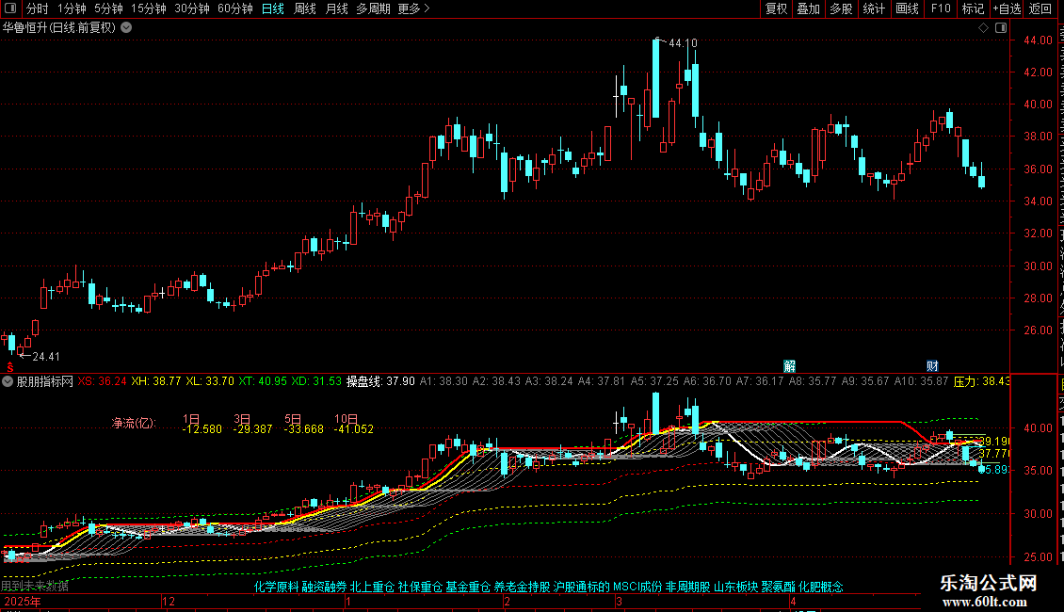Click the 操盘线: 37.90 indicator value
The image size is (1064, 612).
pos(380,381)
